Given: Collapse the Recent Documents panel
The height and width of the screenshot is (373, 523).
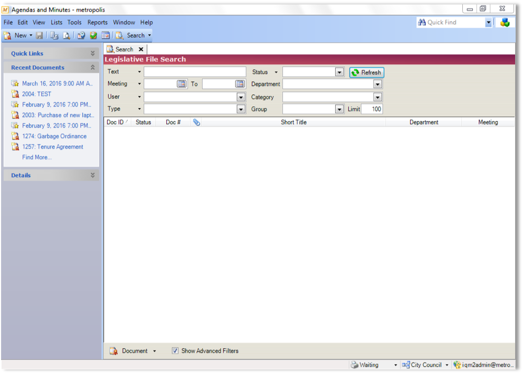Looking at the screenshot, I should [x=93, y=67].
